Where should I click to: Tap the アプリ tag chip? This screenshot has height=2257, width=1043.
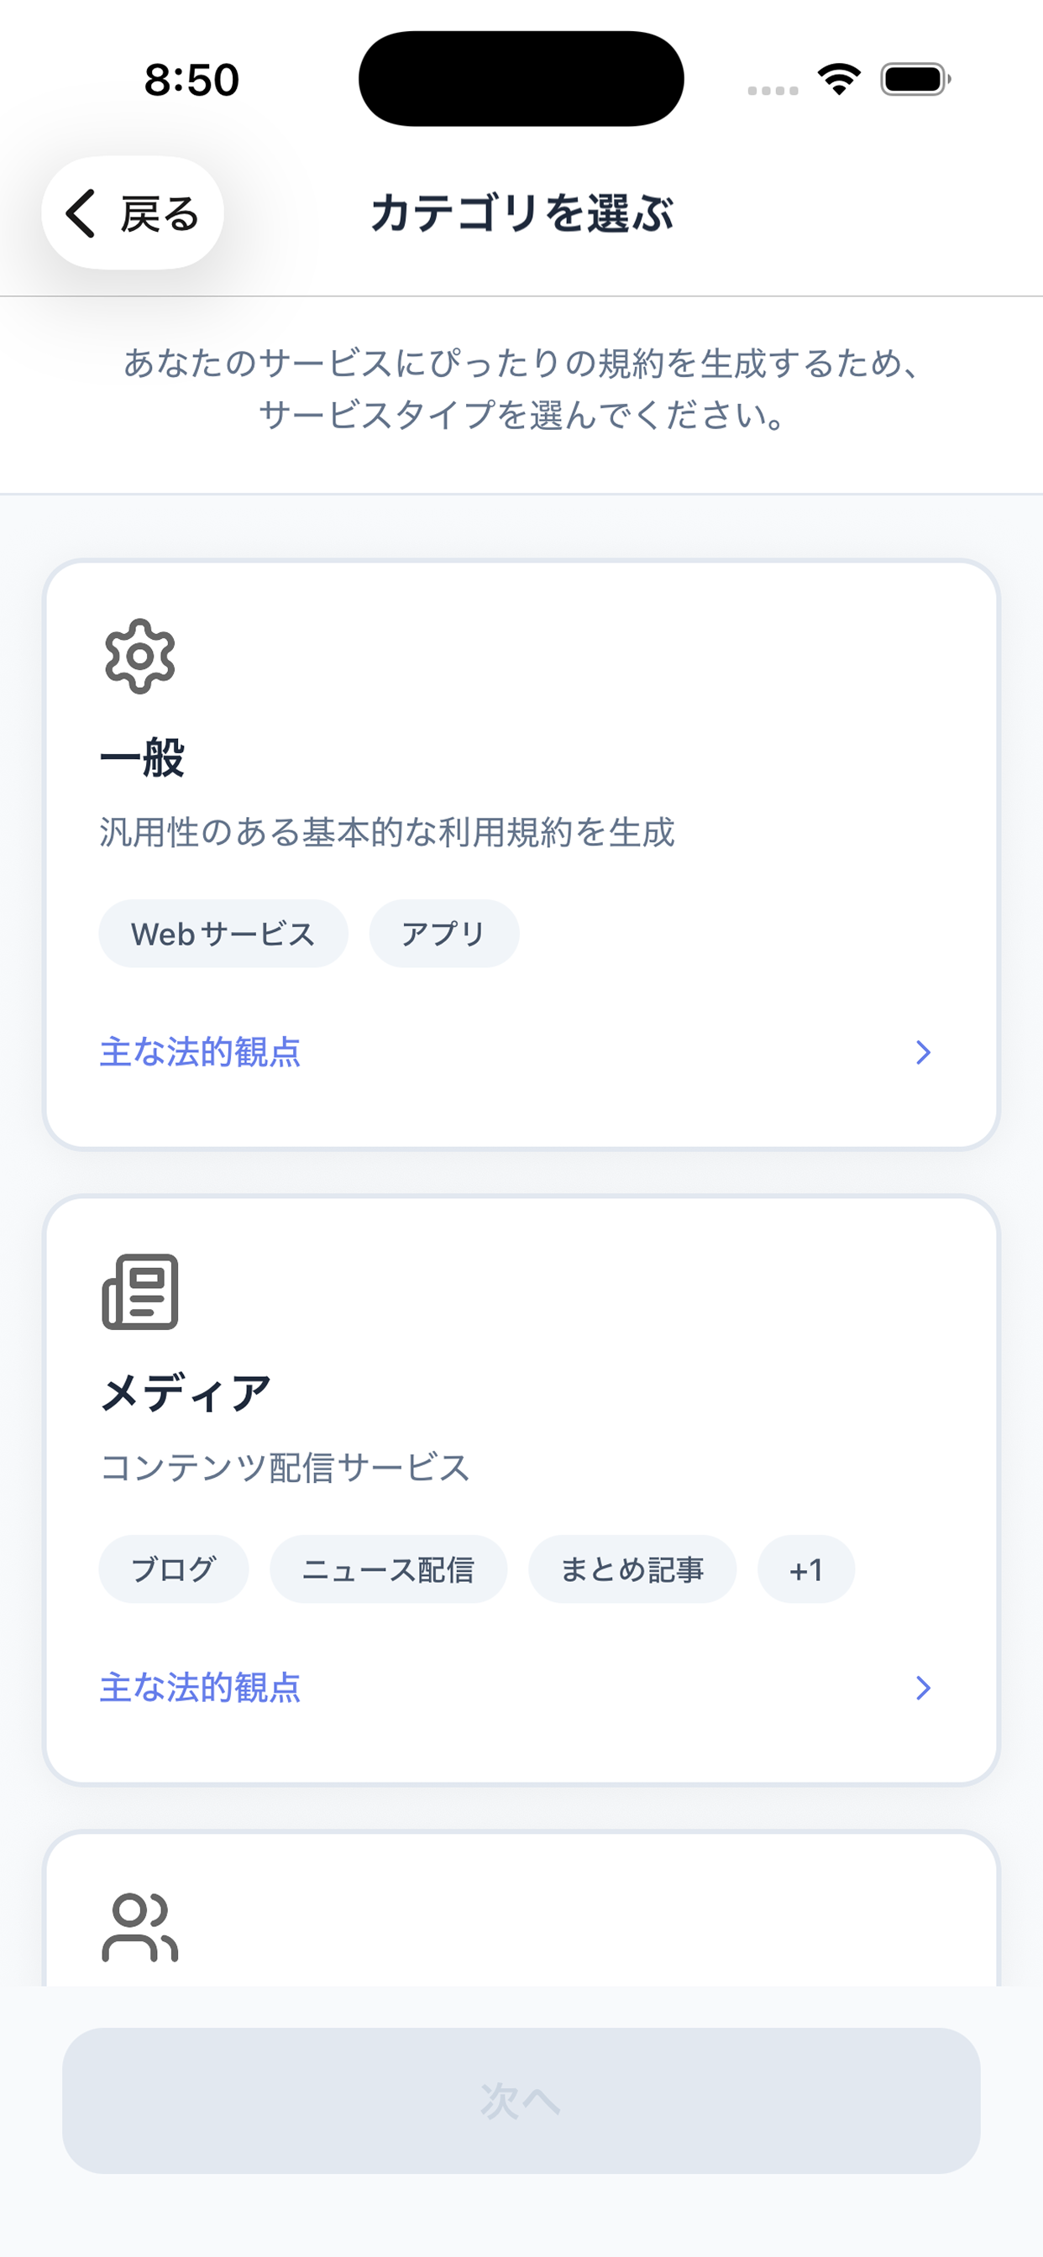pos(443,934)
